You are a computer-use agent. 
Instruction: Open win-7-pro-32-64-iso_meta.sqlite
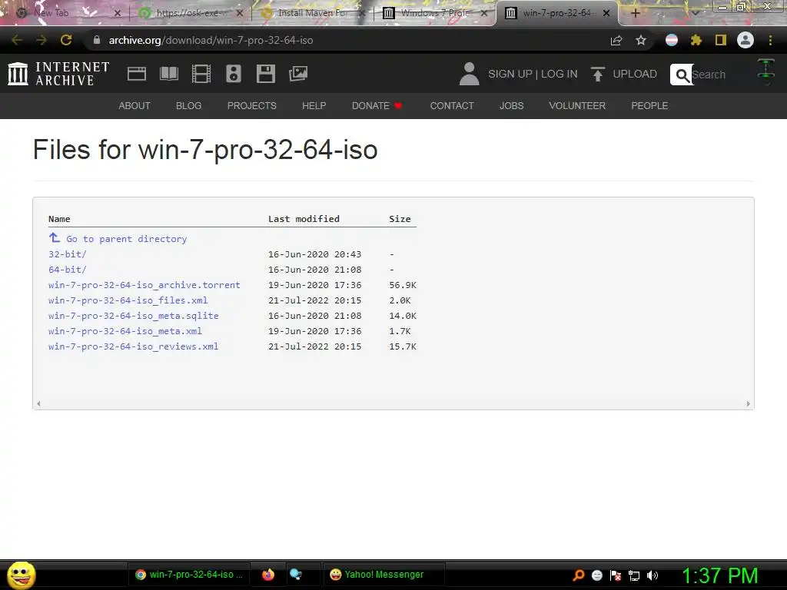point(134,316)
